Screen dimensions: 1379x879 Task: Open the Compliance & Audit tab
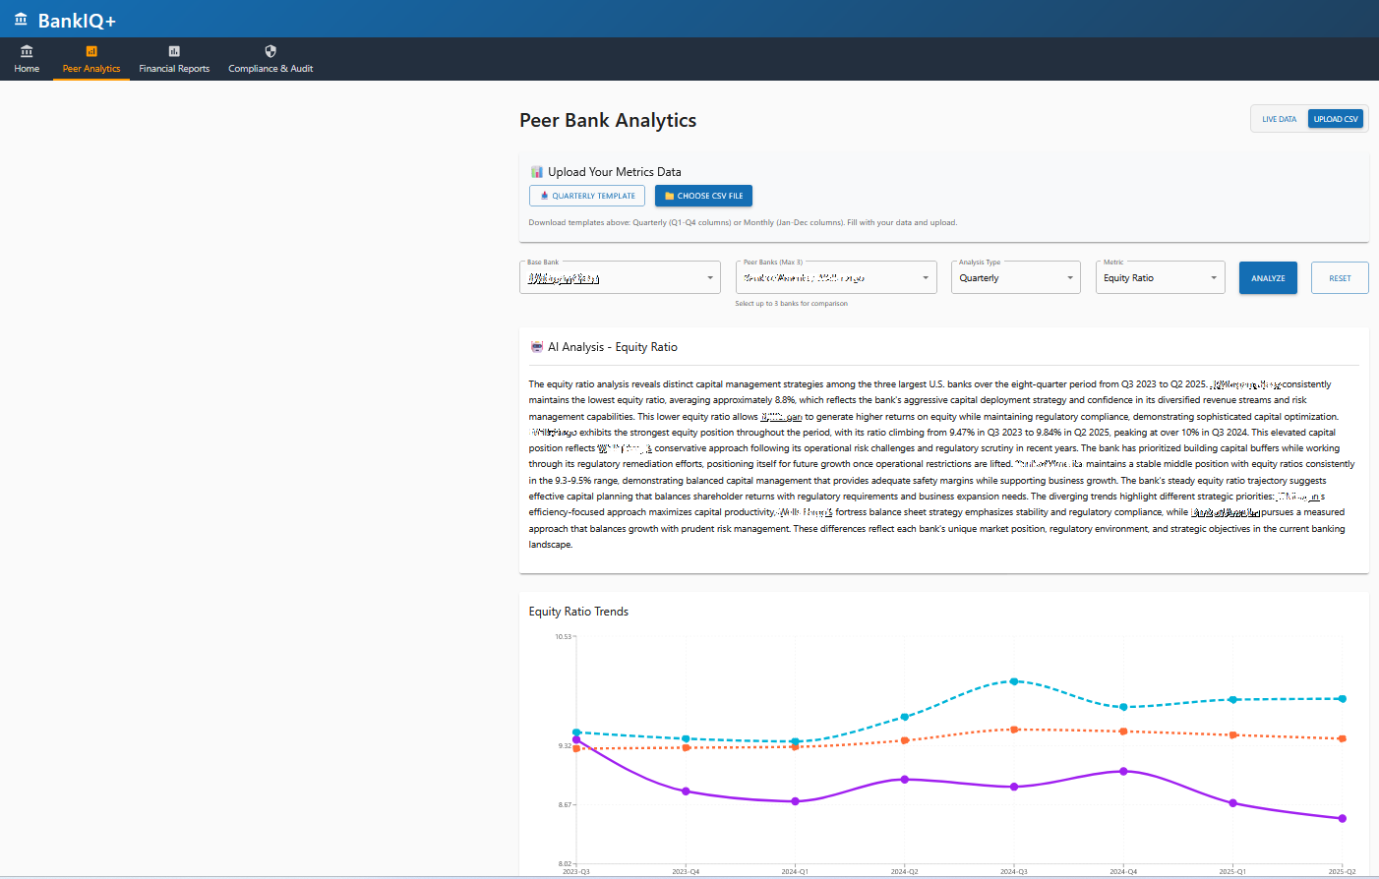(x=270, y=69)
